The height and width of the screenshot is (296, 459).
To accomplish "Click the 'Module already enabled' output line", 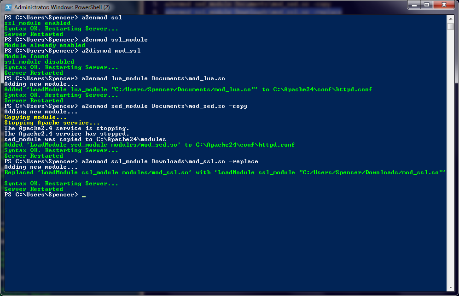I will pos(45,45).
